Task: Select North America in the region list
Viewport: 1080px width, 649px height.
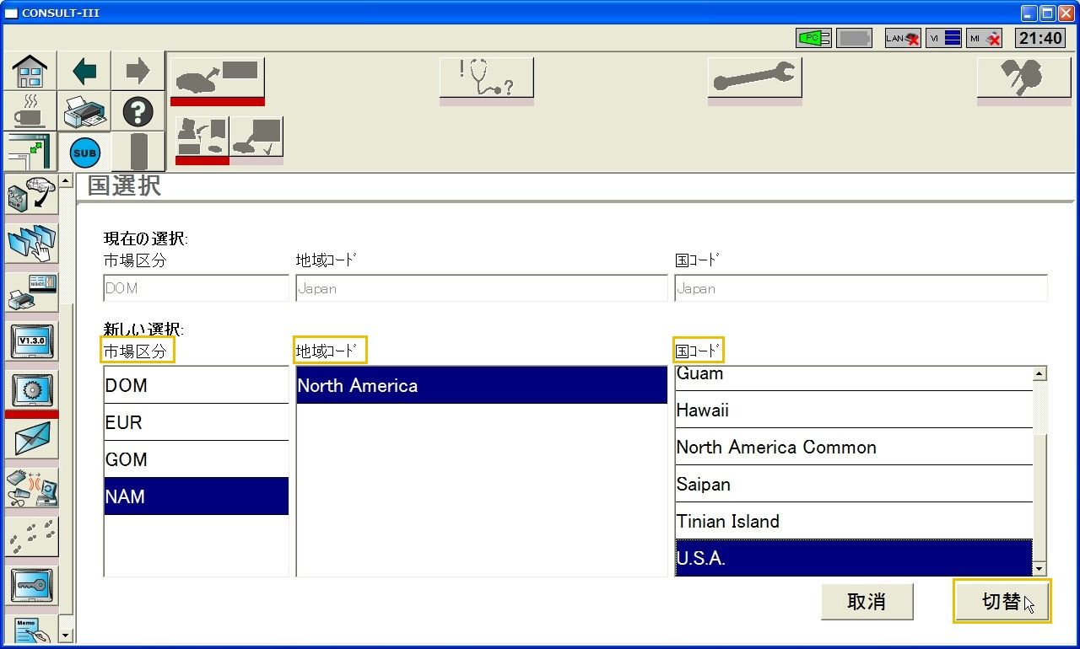Action: (482, 385)
